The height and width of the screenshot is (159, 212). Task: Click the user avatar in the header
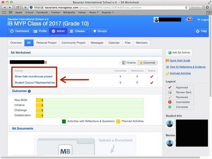click(x=156, y=20)
